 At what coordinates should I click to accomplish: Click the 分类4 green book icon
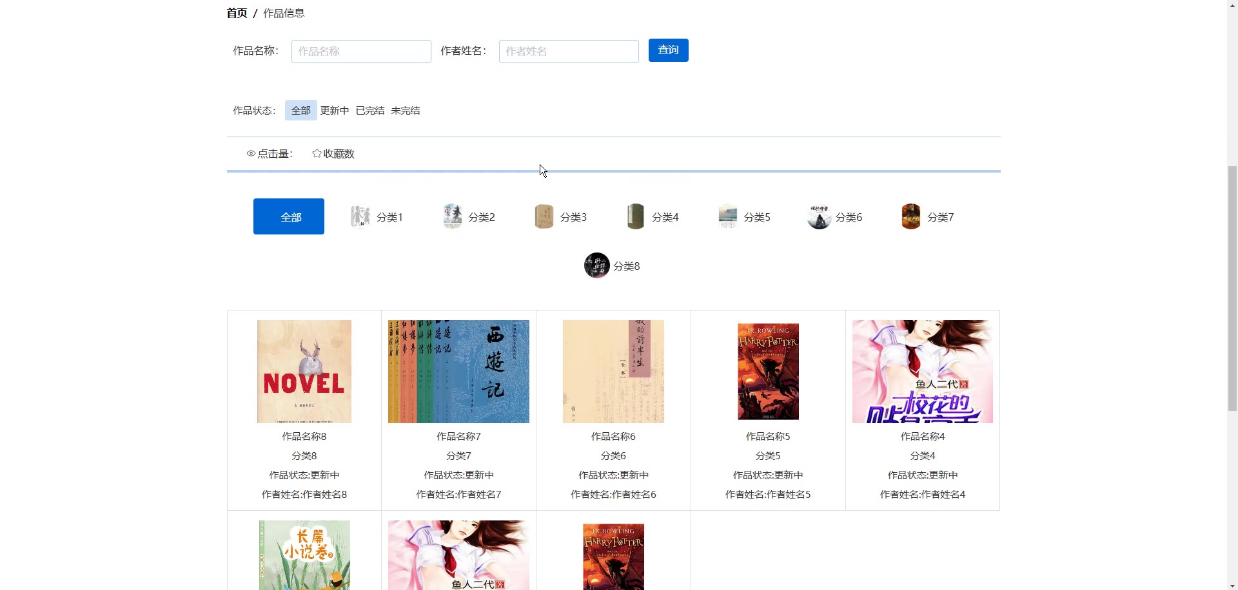pos(636,217)
